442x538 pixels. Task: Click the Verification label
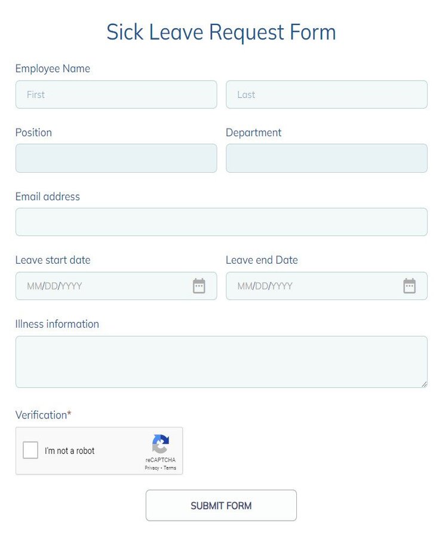tap(43, 414)
